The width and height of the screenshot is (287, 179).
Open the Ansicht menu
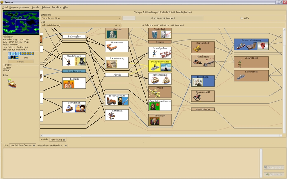click(36, 7)
